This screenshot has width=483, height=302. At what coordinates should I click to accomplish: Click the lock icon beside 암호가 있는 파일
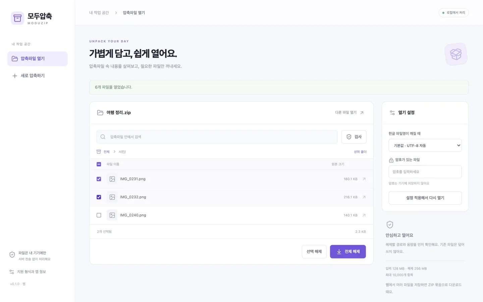pyautogui.click(x=391, y=160)
